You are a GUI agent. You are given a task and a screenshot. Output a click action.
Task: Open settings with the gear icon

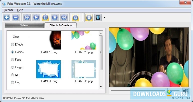coord(89,17)
